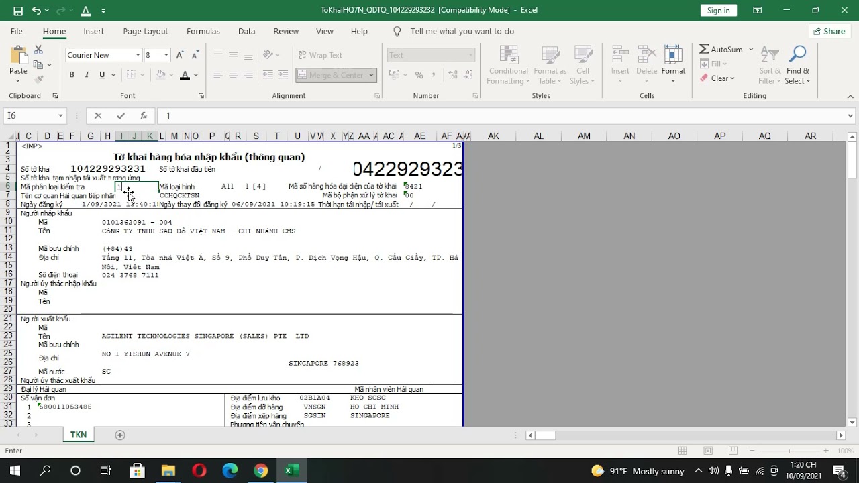Toggle top vertical alignment
Screen dimensions: 859x483
217,55
